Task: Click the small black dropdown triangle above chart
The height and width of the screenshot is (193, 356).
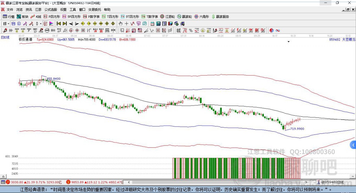Action: pyautogui.click(x=289, y=42)
